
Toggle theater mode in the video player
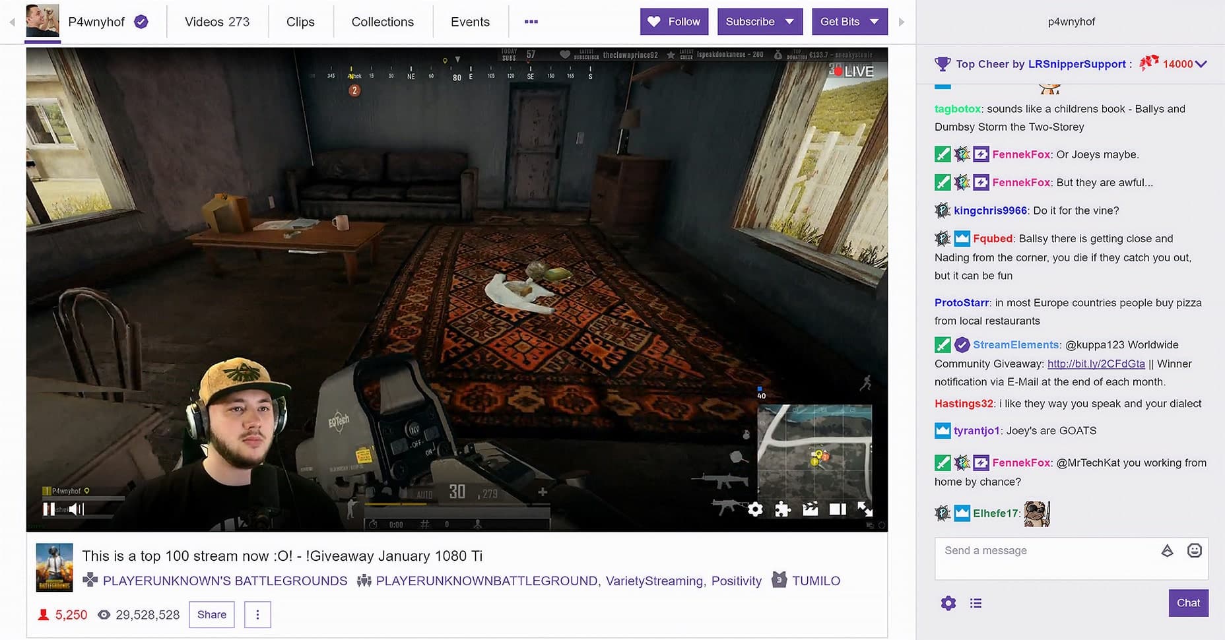point(838,509)
